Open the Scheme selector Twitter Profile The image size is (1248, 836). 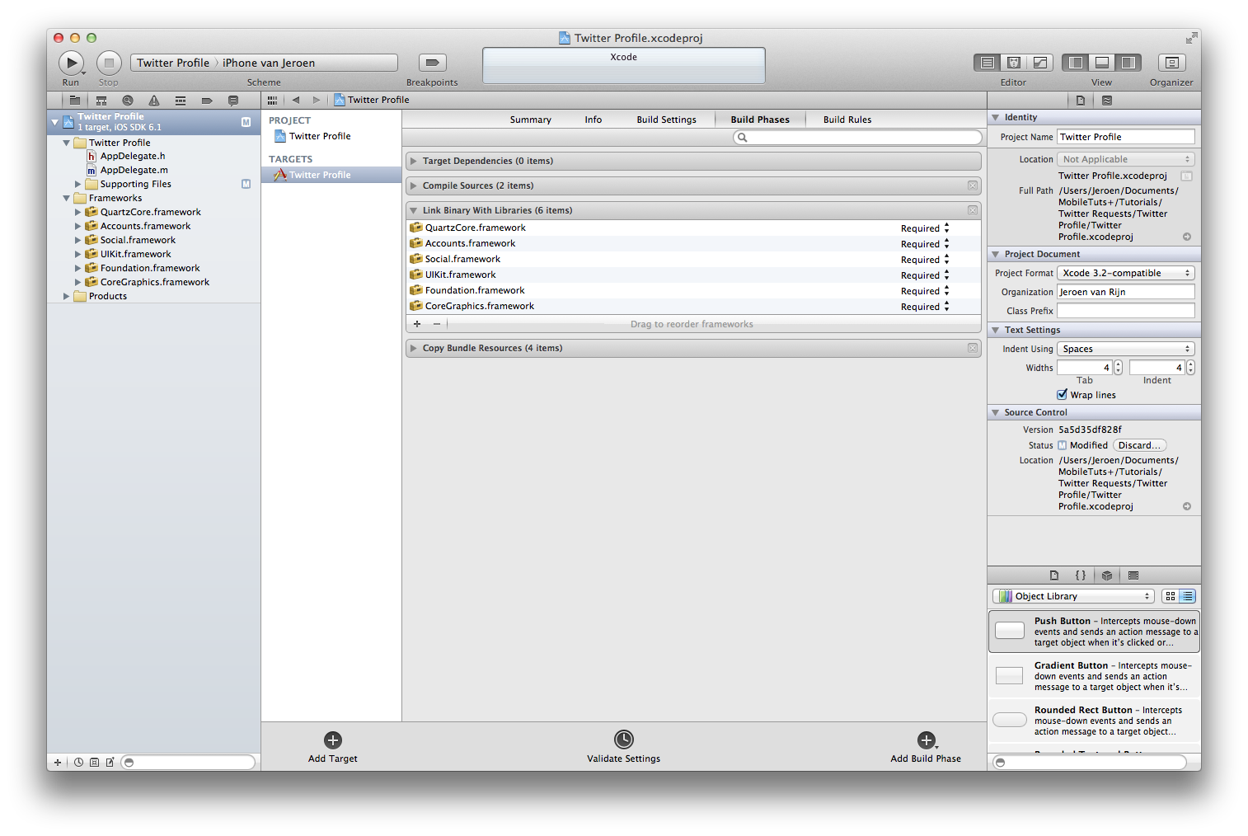[x=173, y=63]
